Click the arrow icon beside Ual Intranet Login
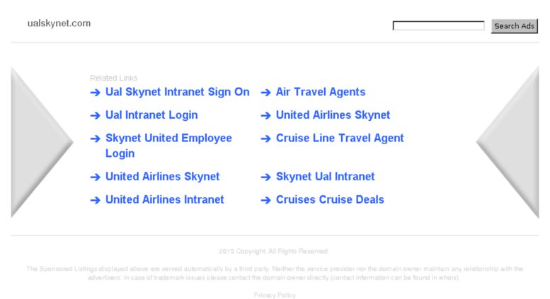550x299 pixels. 95,116
